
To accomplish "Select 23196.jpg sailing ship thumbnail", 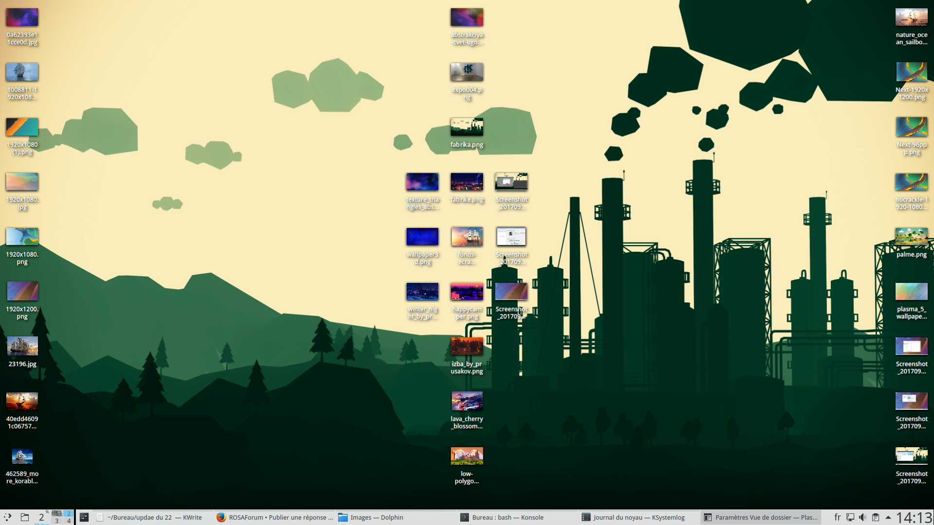I will pyautogui.click(x=22, y=347).
